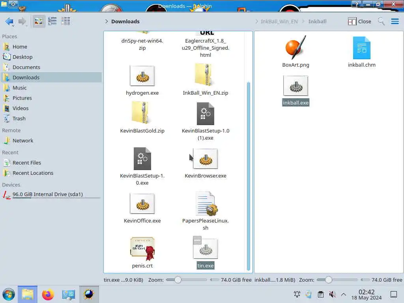
Task: Open the system monitor taskbar icon
Action: [69, 294]
